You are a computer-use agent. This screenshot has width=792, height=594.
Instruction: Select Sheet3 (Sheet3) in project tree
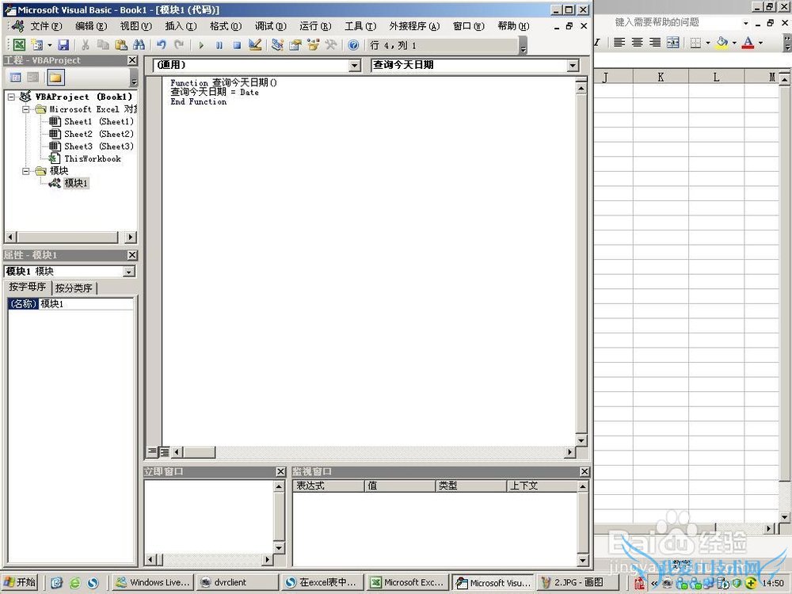click(x=98, y=147)
